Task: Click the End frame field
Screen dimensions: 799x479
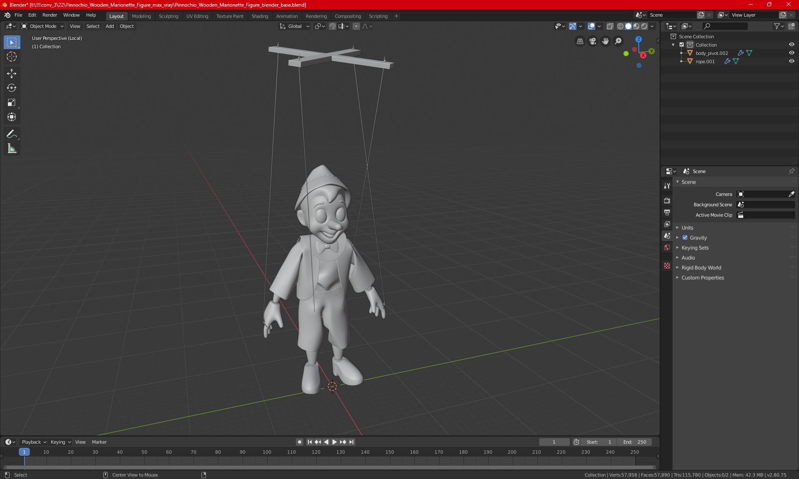Action: point(635,442)
